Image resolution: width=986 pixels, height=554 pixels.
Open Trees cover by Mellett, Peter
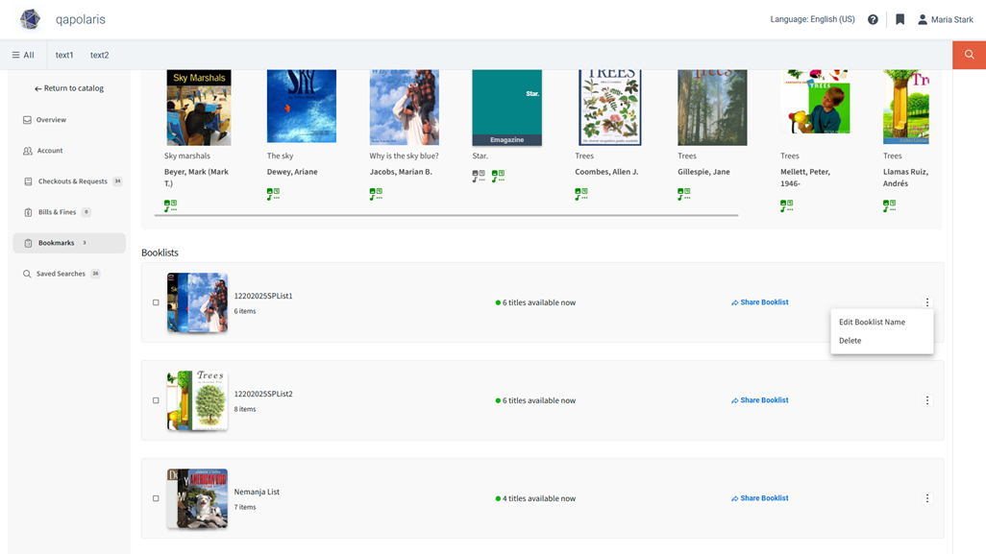point(815,102)
